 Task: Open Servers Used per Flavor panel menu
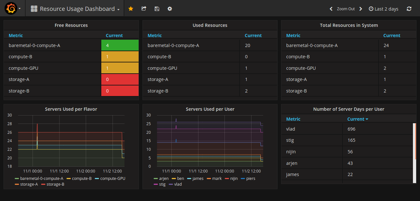(71, 109)
